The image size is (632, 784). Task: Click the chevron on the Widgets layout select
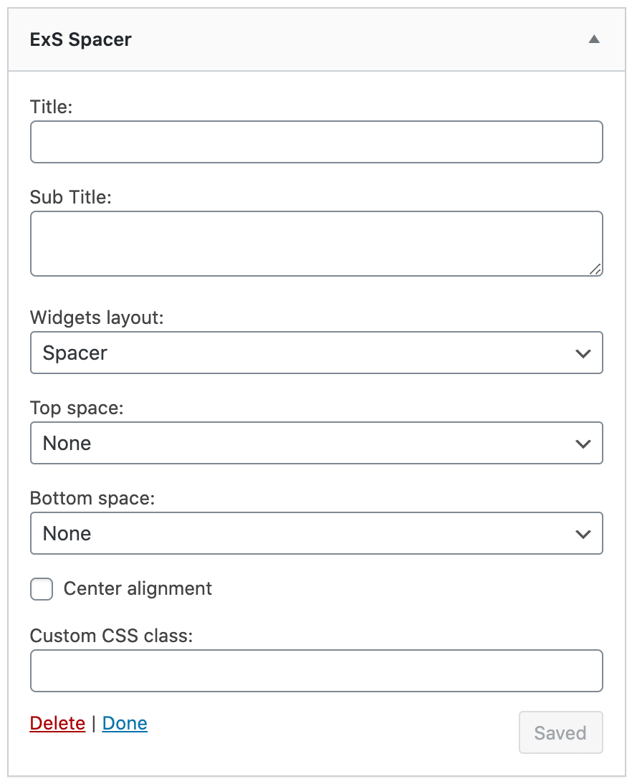583,353
